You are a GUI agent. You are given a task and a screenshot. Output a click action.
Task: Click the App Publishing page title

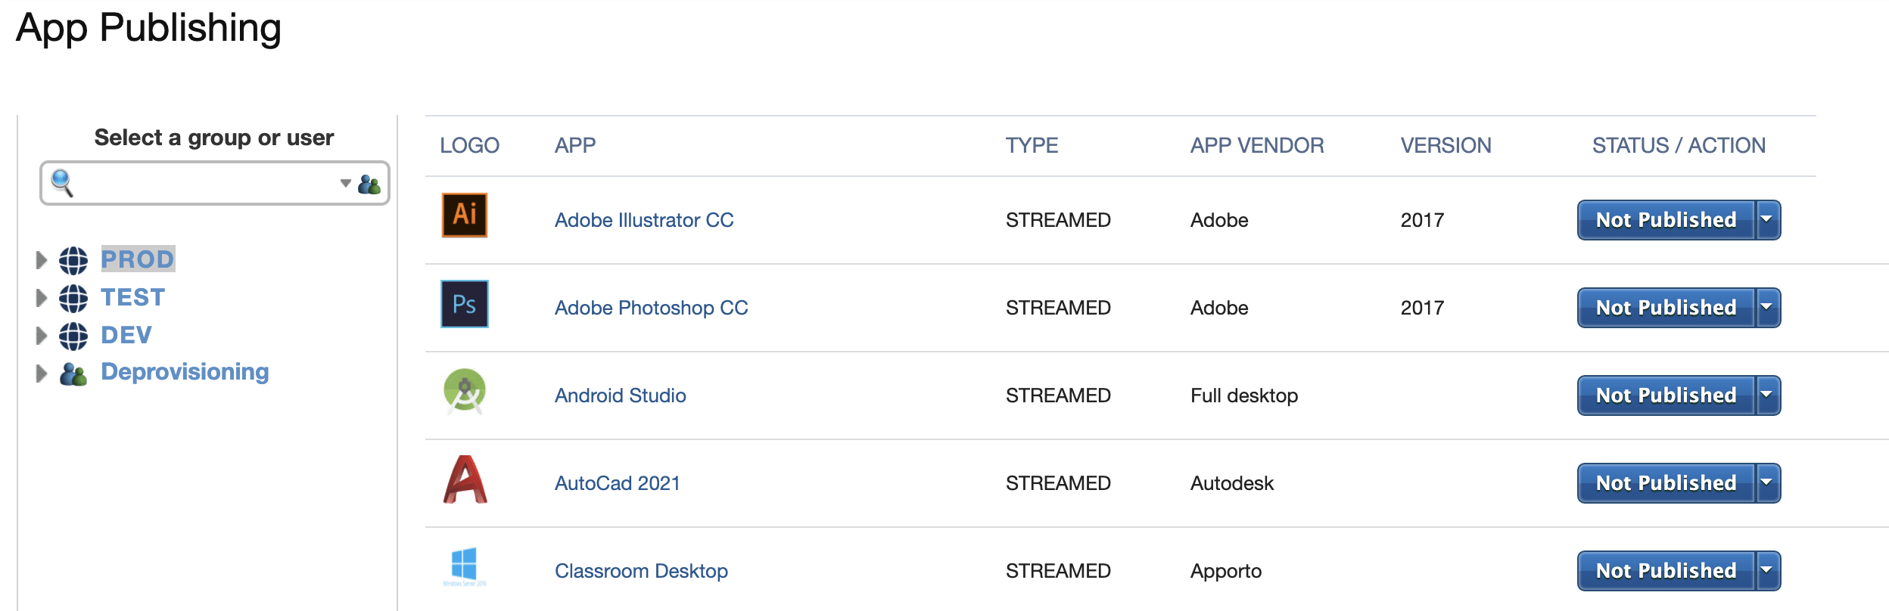pos(149,29)
